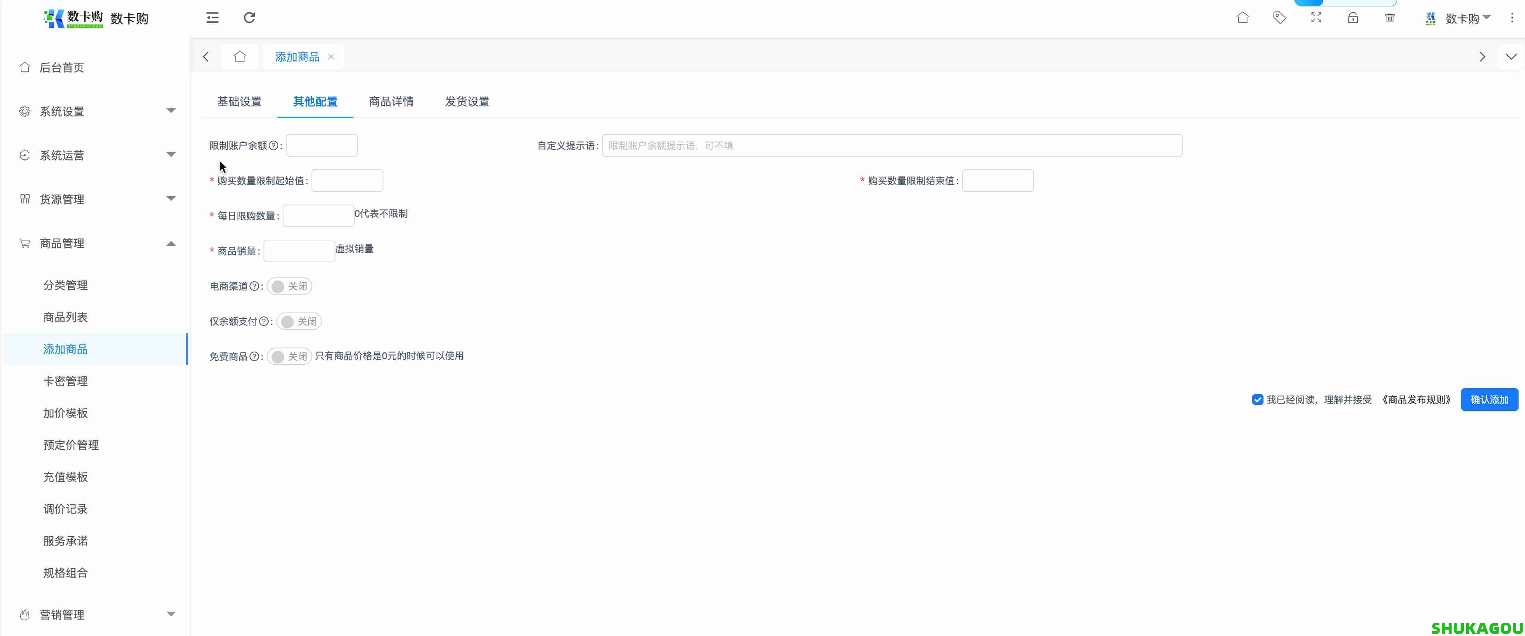
Task: Click the lock screen icon
Action: (x=1353, y=18)
